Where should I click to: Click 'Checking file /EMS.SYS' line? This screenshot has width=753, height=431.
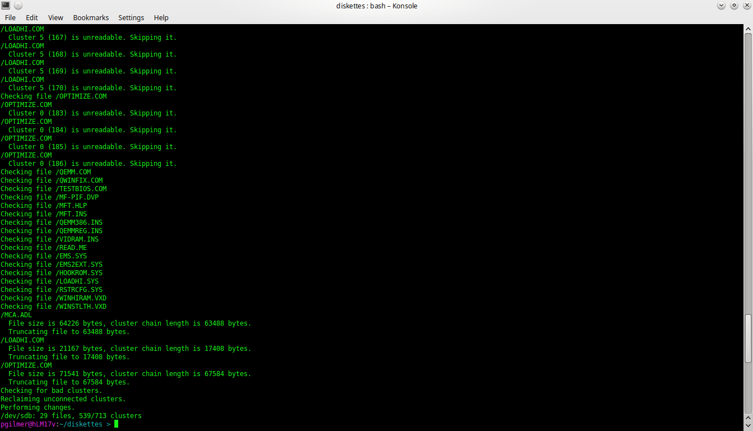tap(44, 256)
